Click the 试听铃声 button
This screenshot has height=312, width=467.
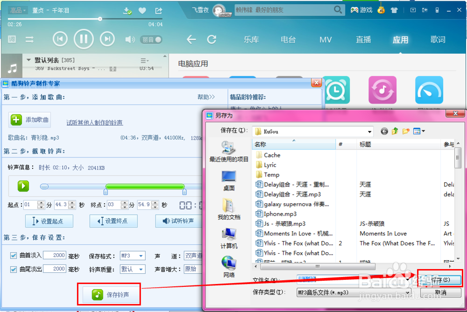coord(179,221)
